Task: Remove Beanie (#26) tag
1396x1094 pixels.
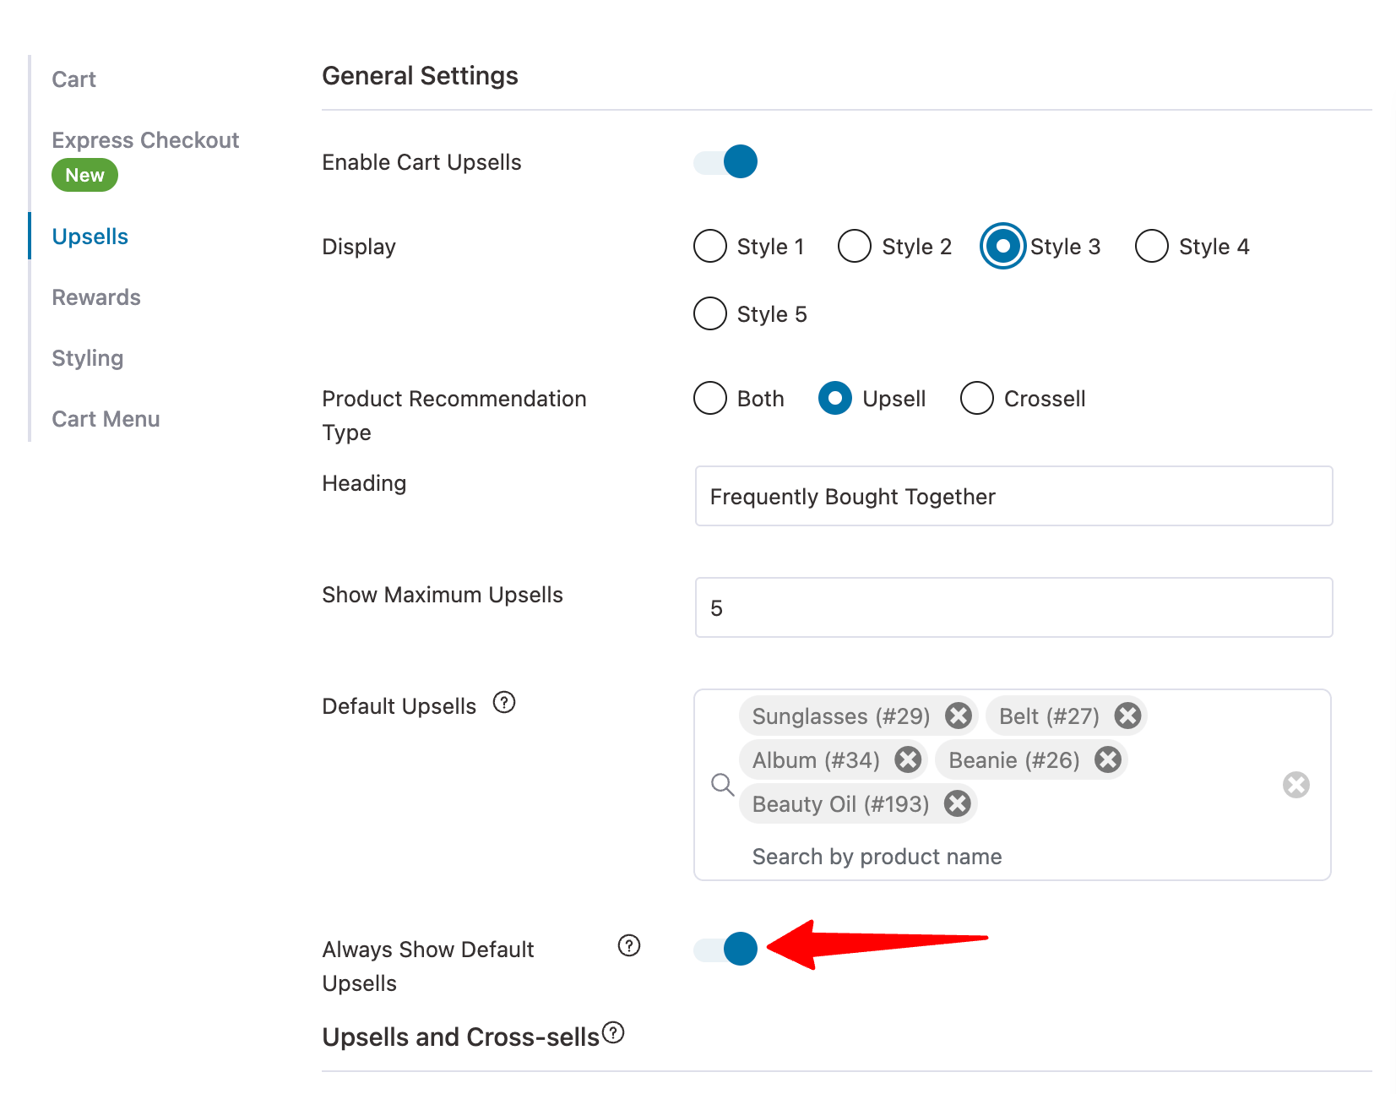Action: click(1108, 759)
